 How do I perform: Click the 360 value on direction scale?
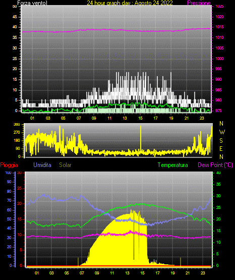[17, 125]
